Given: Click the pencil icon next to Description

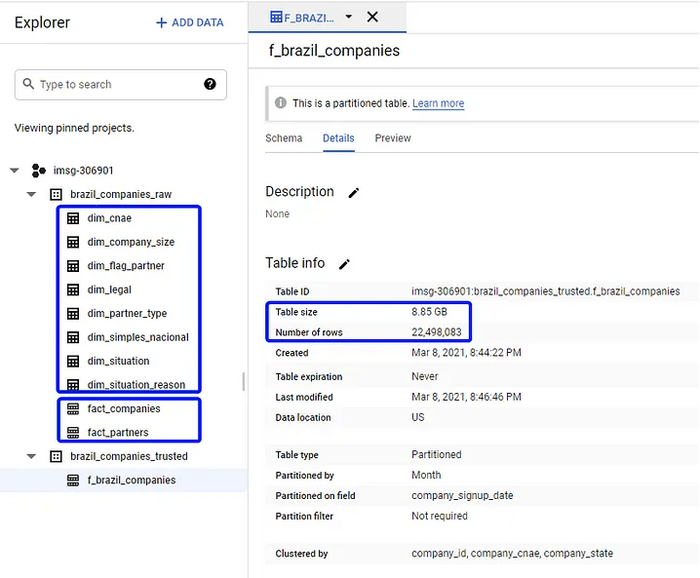Looking at the screenshot, I should coord(354,193).
